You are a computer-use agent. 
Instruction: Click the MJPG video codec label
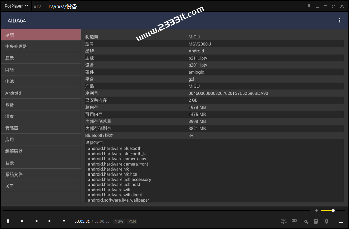point(119,221)
